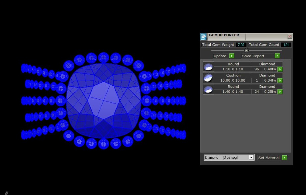Screen dimensions: 306x195
Task: Close the Gem Reporter panel
Action: click(290, 37)
